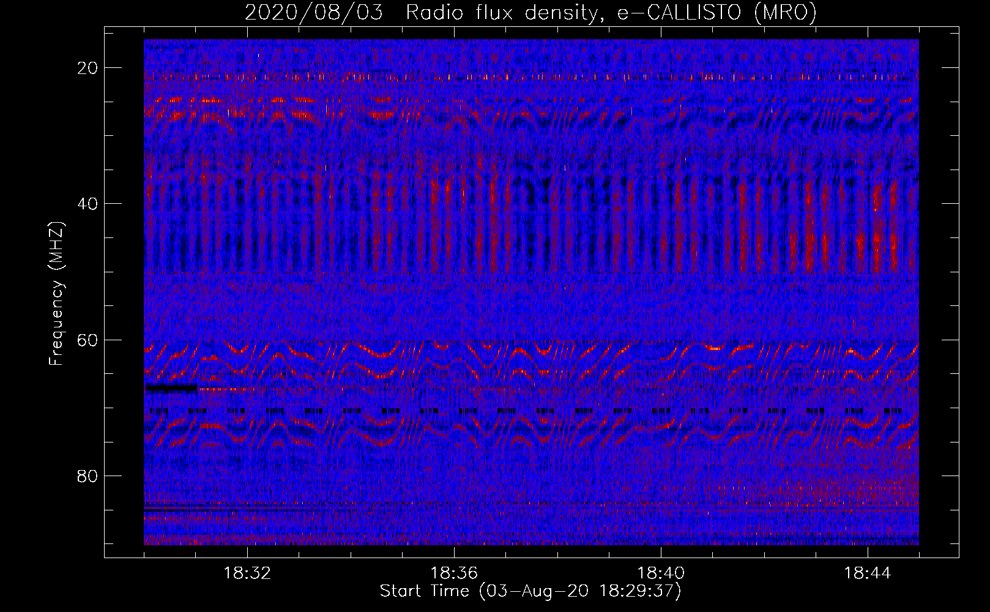Click the plot title "Radio flux density, e-CALLISTO (MRO)"

611,12
